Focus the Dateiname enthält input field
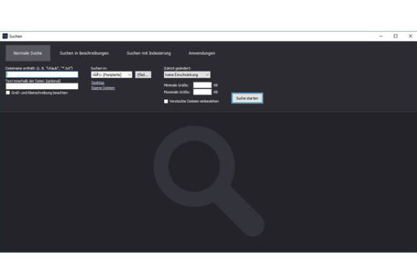 click(x=42, y=75)
